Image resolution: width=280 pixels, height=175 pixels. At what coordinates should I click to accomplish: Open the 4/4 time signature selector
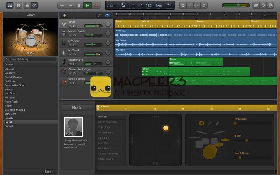(x=169, y=6)
